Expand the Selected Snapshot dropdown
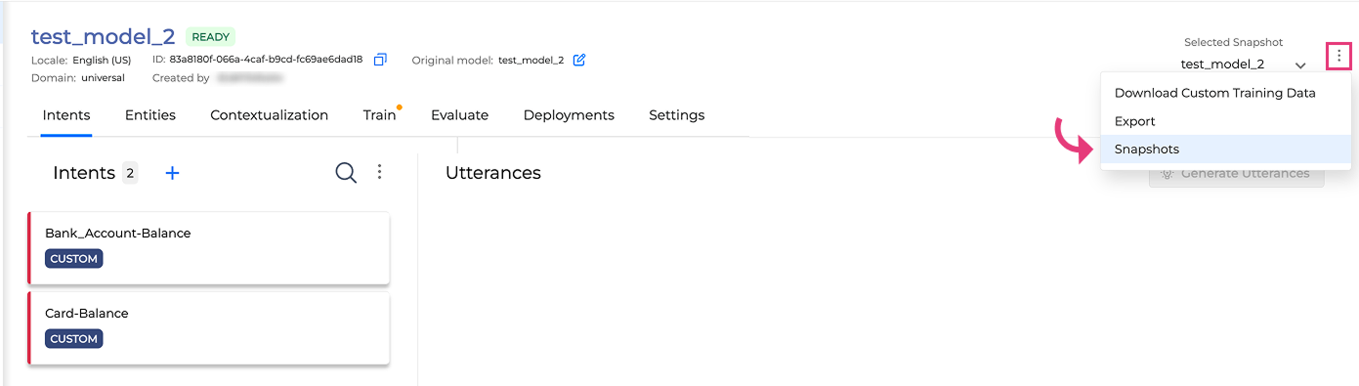Viewport: 1359px width, 386px height. tap(1300, 64)
